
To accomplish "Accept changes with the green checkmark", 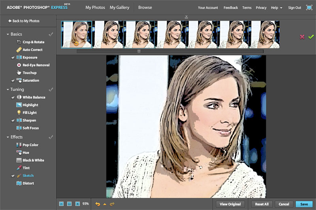I will [x=311, y=37].
